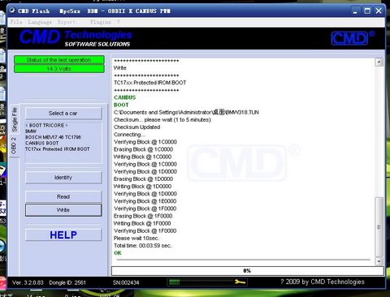
Task: Switch to the Single File tab
Action: point(15,119)
